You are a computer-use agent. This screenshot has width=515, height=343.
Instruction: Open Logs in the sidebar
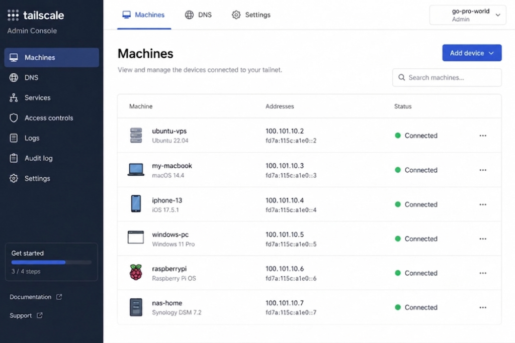click(x=52, y=138)
